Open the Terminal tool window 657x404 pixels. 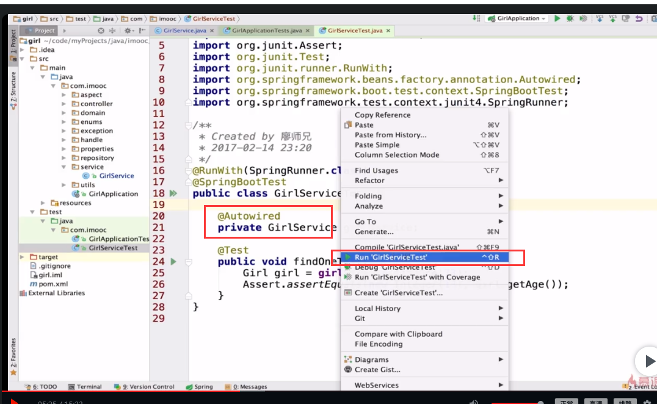point(85,387)
